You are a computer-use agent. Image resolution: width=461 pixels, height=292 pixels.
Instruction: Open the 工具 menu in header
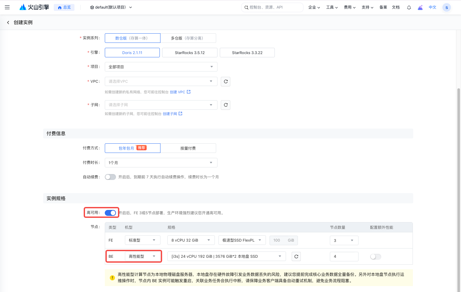click(332, 7)
